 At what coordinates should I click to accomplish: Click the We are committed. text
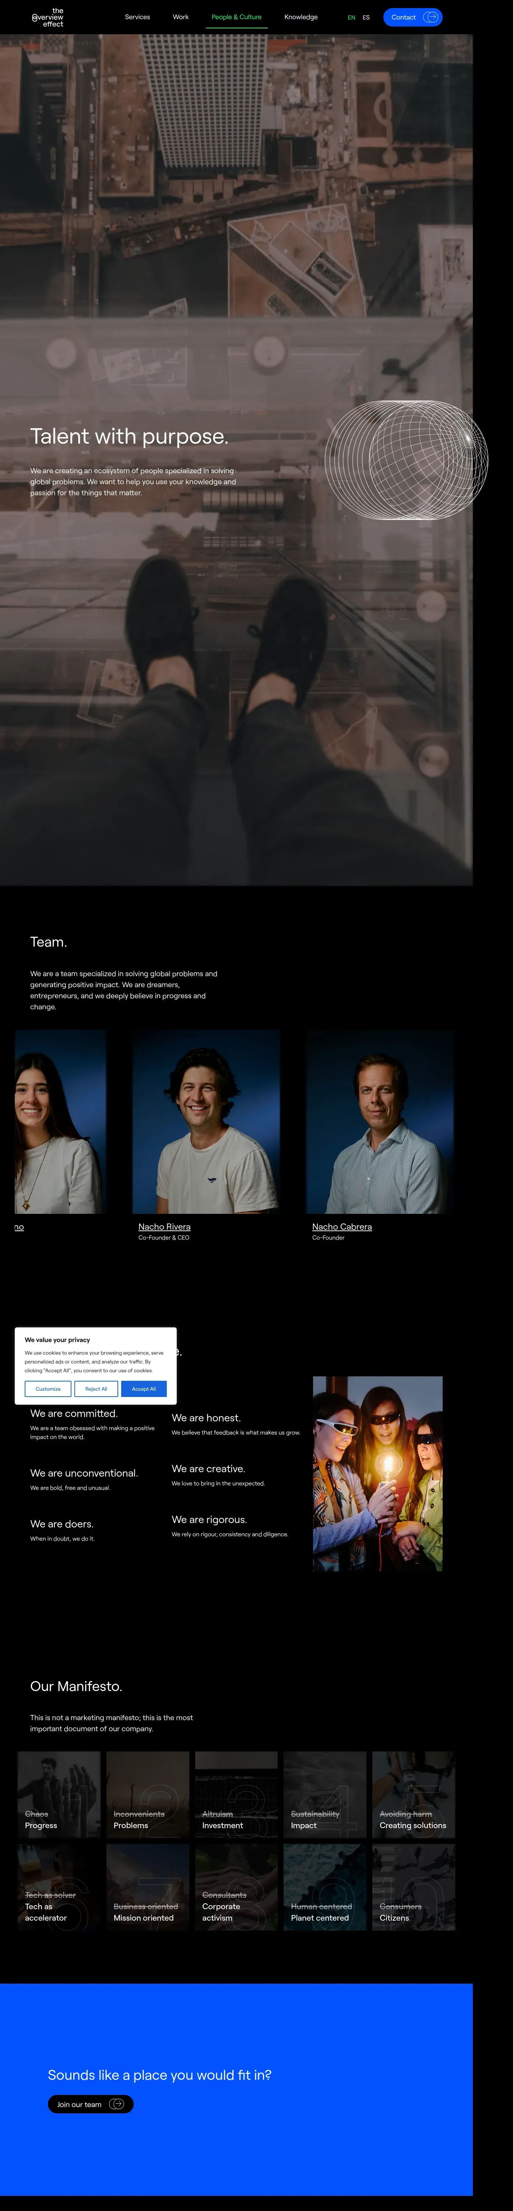(74, 1413)
